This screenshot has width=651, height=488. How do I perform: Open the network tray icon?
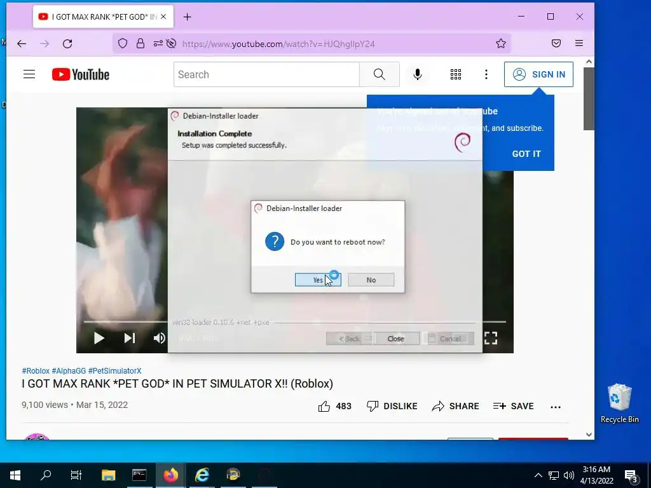click(x=554, y=475)
